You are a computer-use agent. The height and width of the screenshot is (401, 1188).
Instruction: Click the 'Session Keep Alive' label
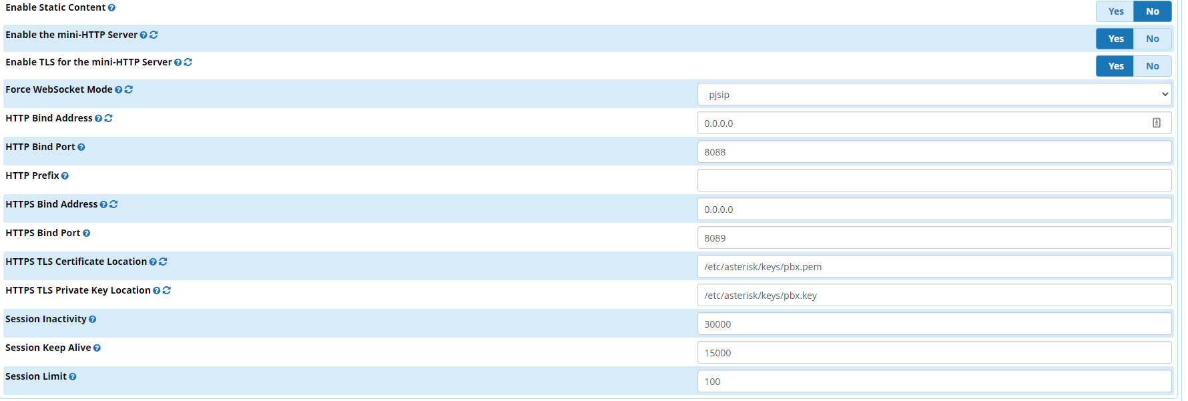click(x=48, y=348)
